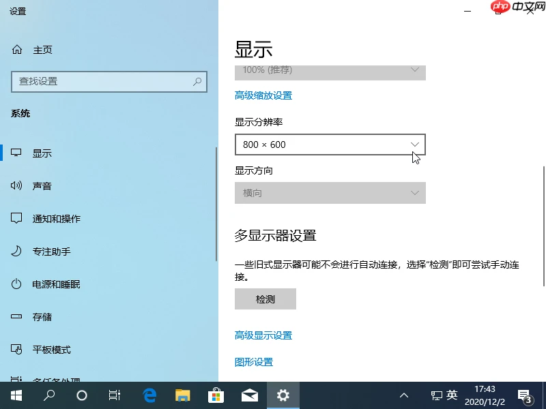Open 存储 settings in sidebar

[42, 316]
